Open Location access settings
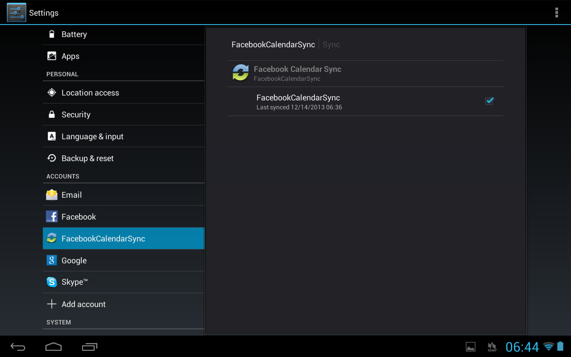 [124, 92]
